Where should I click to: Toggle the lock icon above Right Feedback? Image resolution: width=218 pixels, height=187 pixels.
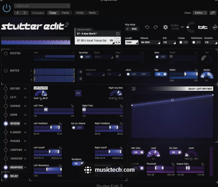(121, 124)
